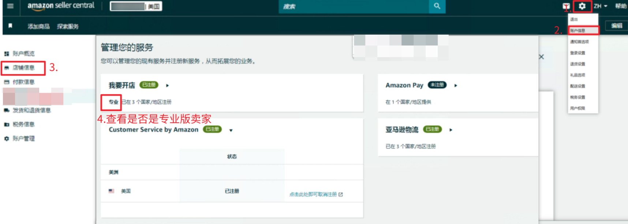Click the search magnifier button
This screenshot has height=224, width=628.
(437, 6)
